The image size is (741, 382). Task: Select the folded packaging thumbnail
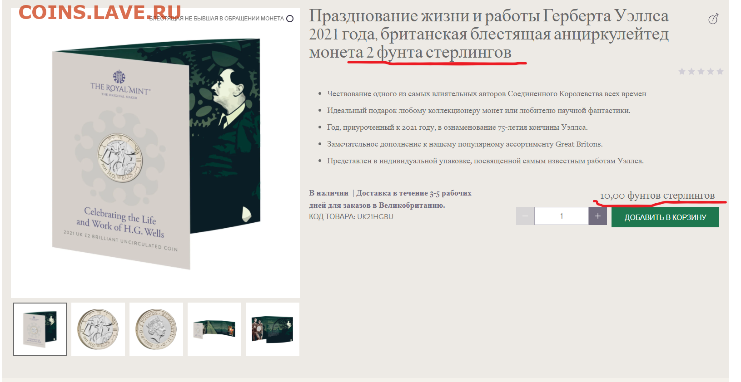[x=40, y=329]
